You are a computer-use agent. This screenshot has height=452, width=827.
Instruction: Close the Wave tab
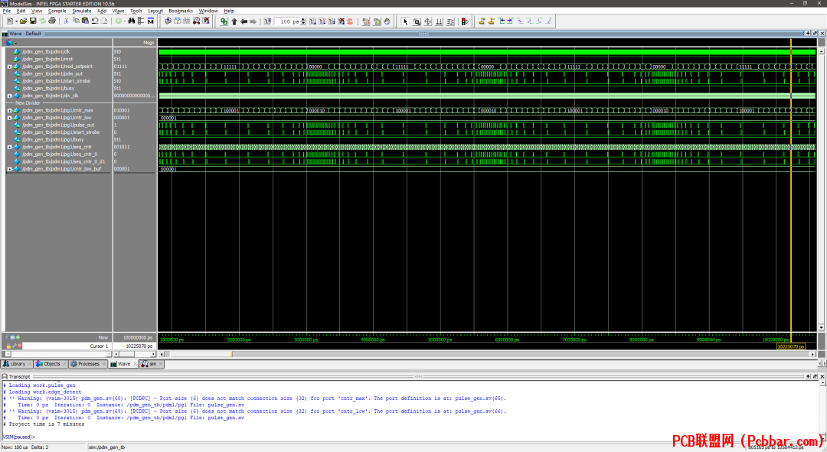point(135,364)
